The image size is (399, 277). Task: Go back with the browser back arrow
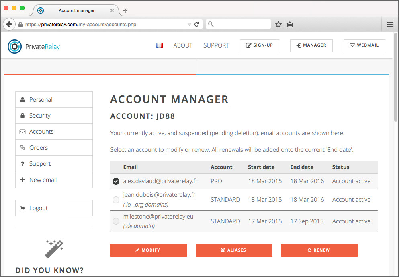9,25
